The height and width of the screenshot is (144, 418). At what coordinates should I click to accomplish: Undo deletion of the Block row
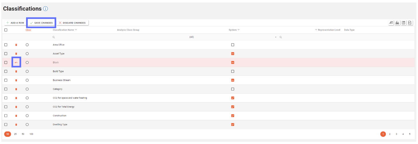click(x=16, y=62)
